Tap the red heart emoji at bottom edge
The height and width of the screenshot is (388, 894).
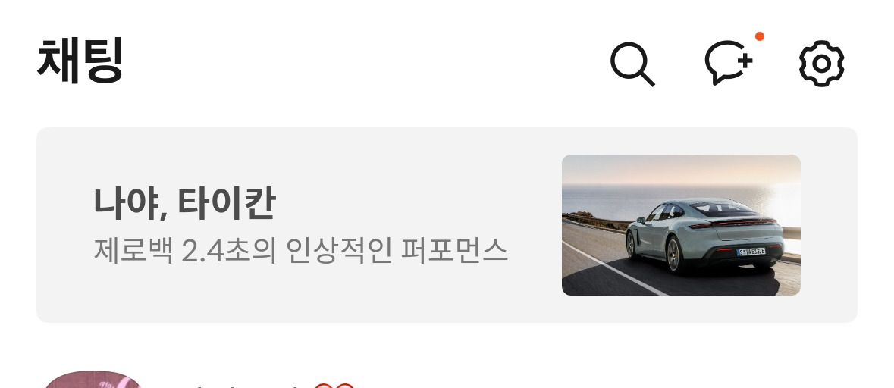tap(334, 386)
